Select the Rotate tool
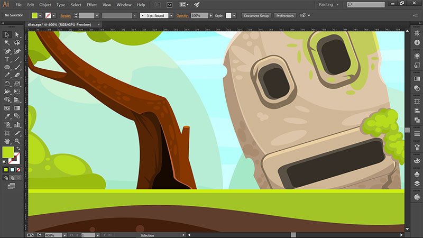Screen dimensions: 423x238 tap(7, 84)
